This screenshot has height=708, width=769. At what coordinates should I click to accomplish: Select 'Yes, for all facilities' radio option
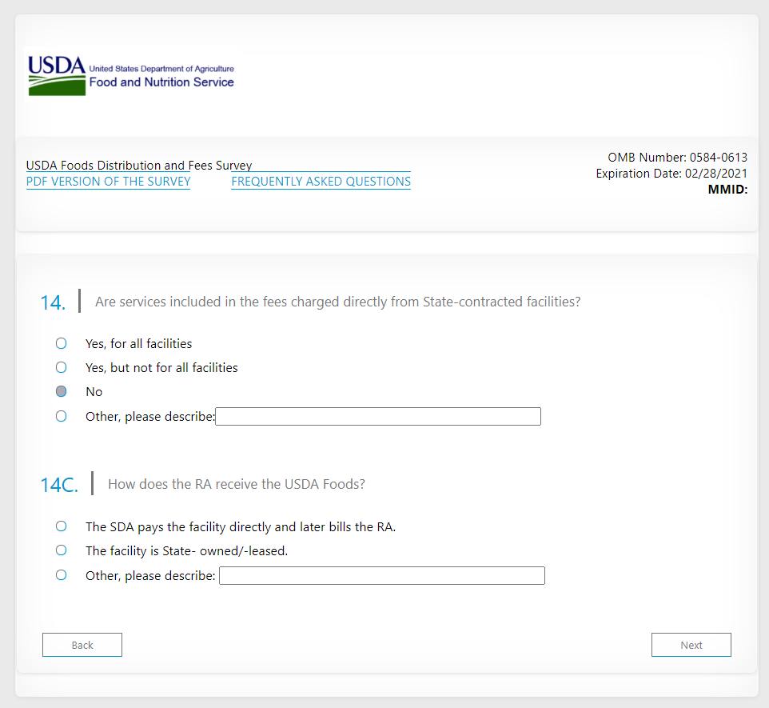click(x=61, y=343)
